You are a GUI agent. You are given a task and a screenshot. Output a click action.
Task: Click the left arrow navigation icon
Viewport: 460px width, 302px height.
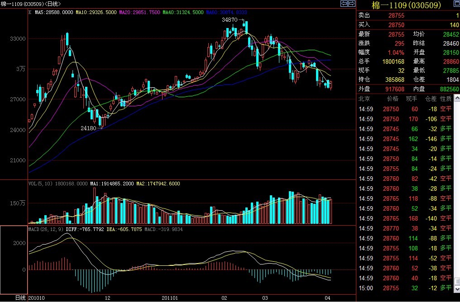pos(344,4)
